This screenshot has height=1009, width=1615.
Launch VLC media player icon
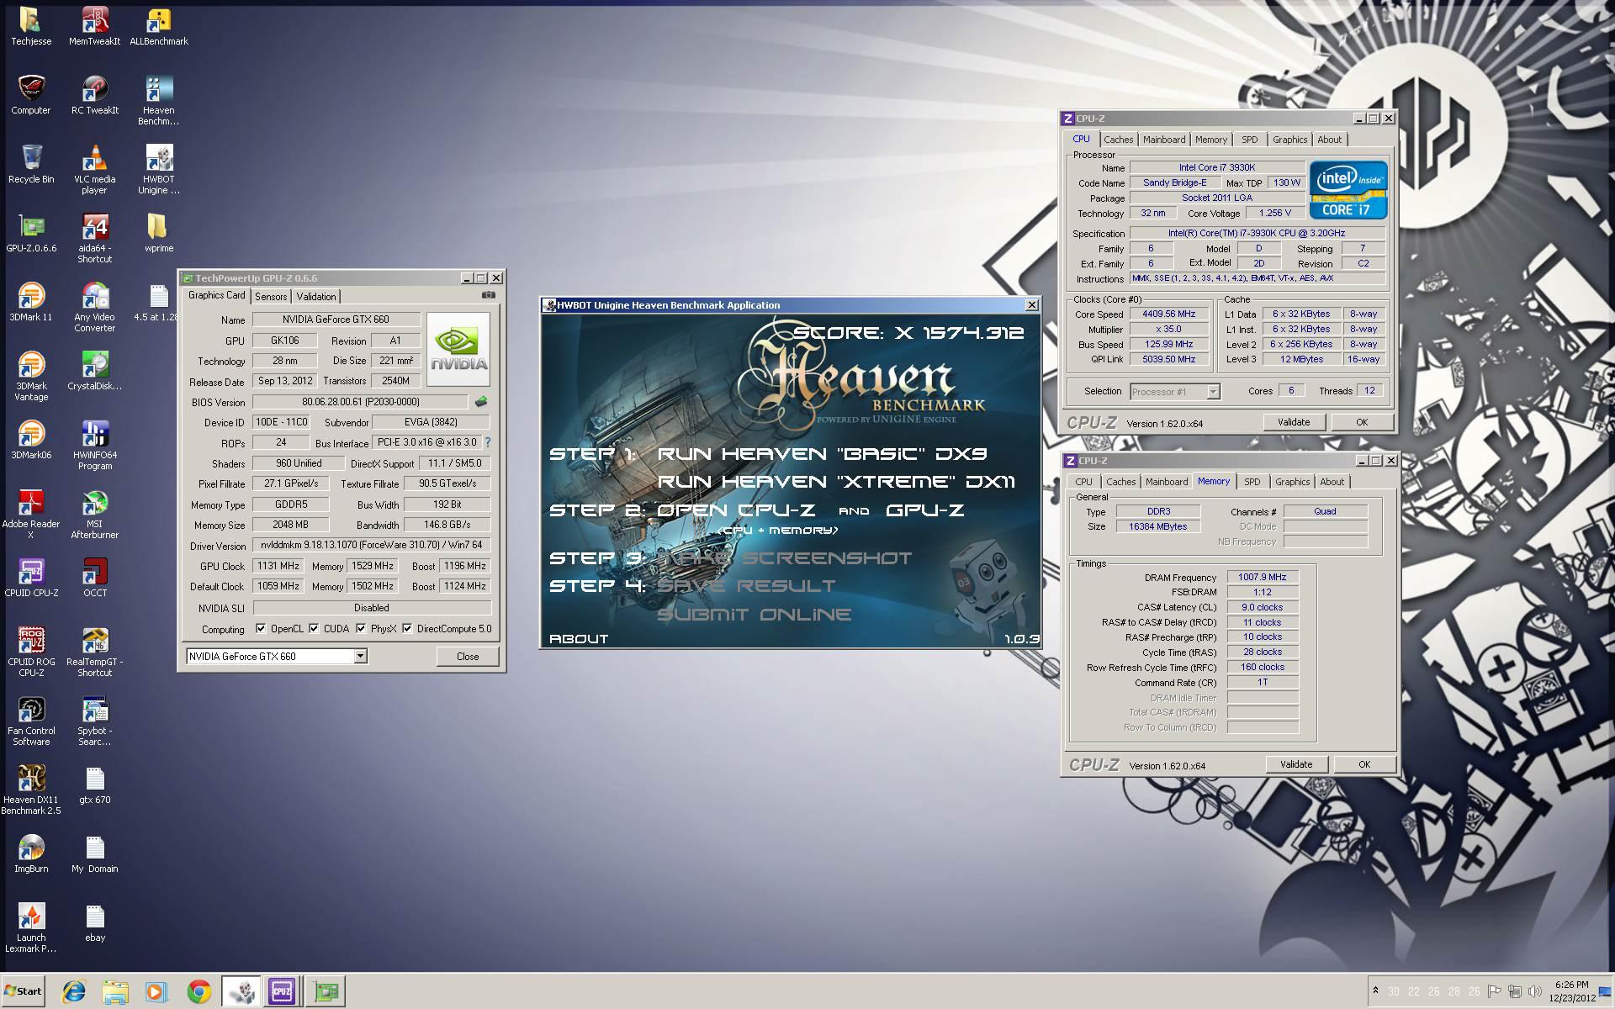94,170
